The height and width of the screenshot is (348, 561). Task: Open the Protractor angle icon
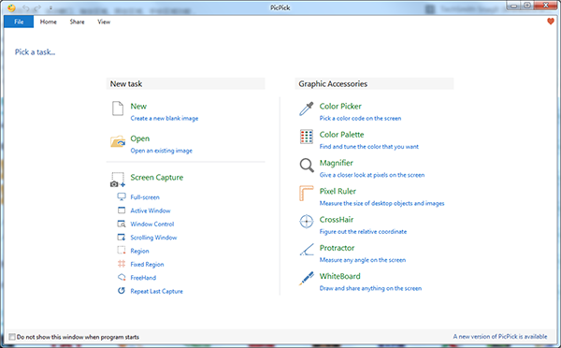(307, 250)
